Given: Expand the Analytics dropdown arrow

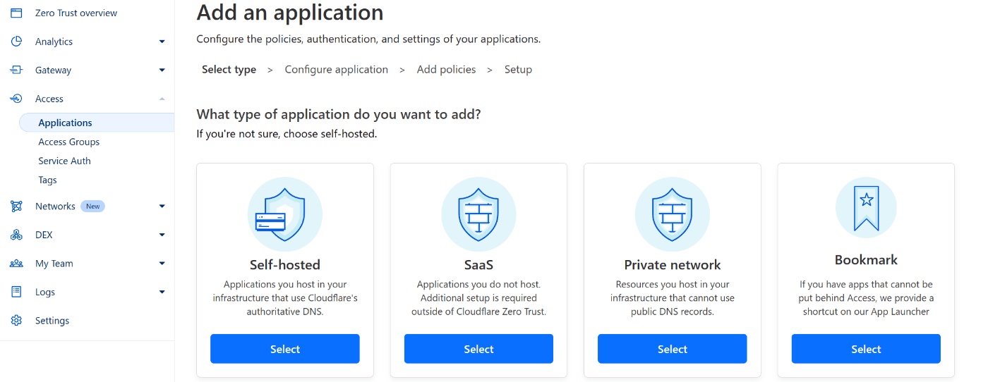Looking at the screenshot, I should point(162,42).
